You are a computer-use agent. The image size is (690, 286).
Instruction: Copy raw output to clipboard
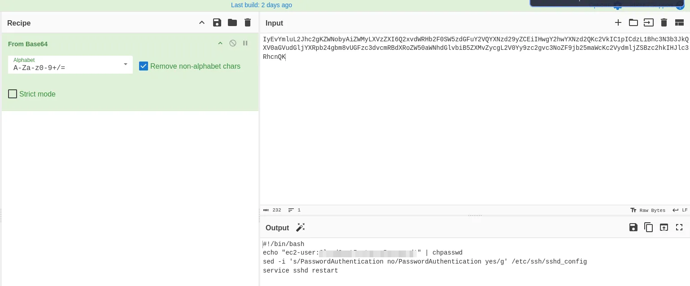[x=649, y=228]
